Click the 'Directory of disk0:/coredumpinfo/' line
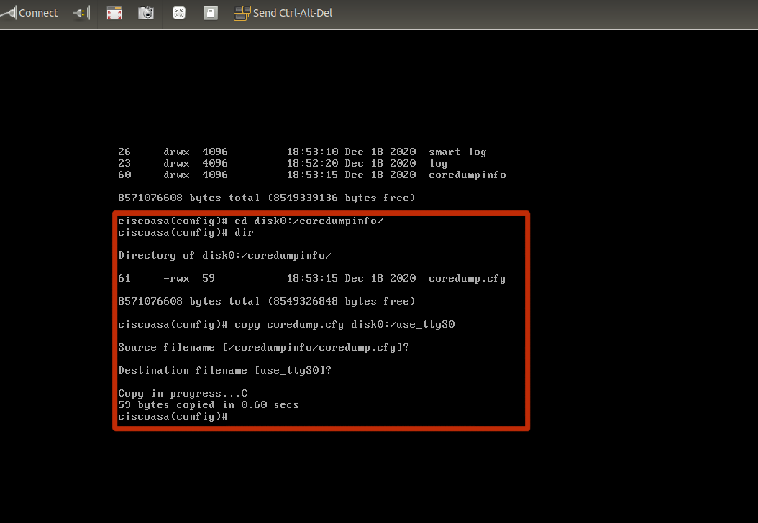 225,256
